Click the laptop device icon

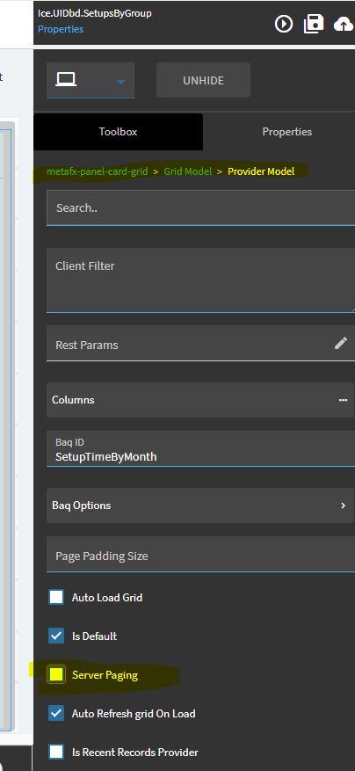coord(65,79)
